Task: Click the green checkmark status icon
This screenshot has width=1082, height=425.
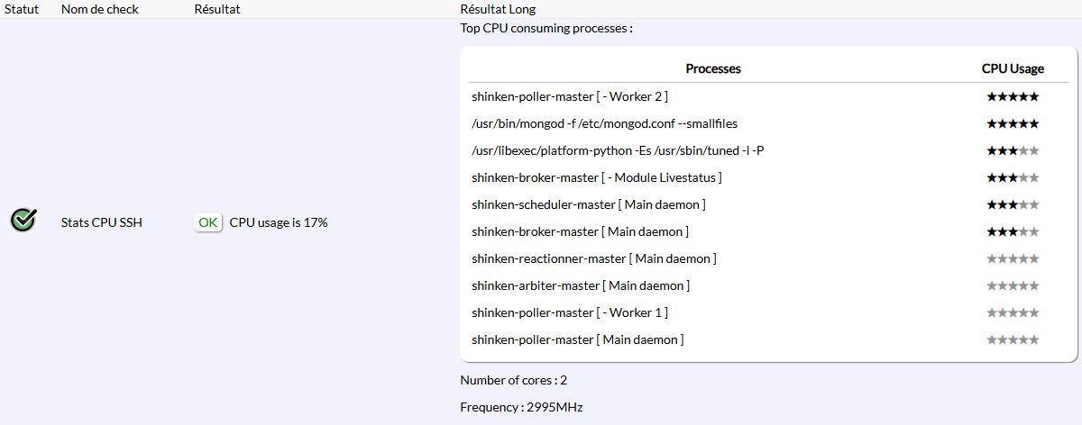Action: point(23,221)
